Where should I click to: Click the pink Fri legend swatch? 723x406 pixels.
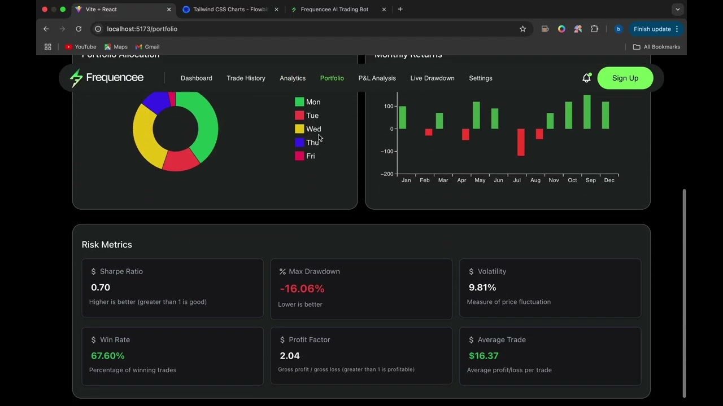pos(299,156)
